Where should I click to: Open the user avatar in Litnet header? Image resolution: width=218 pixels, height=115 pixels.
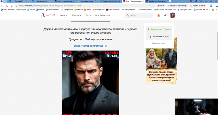pyautogui.click(x=173, y=15)
